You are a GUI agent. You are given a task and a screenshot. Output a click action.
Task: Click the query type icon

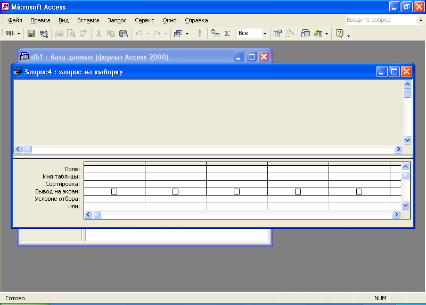coord(178,33)
